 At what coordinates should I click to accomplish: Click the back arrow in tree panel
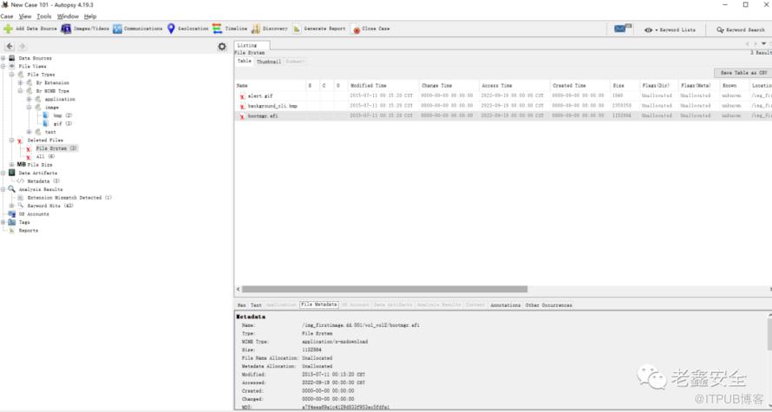[x=10, y=46]
